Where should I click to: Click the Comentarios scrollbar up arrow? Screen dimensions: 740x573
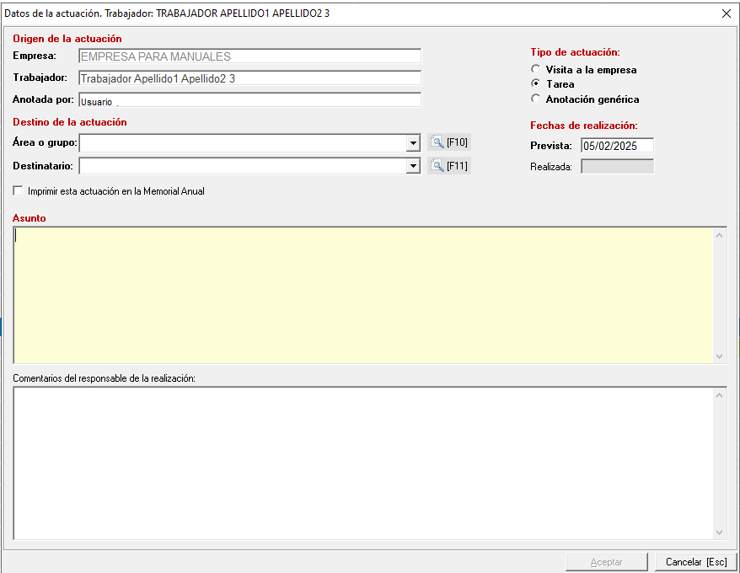(719, 395)
